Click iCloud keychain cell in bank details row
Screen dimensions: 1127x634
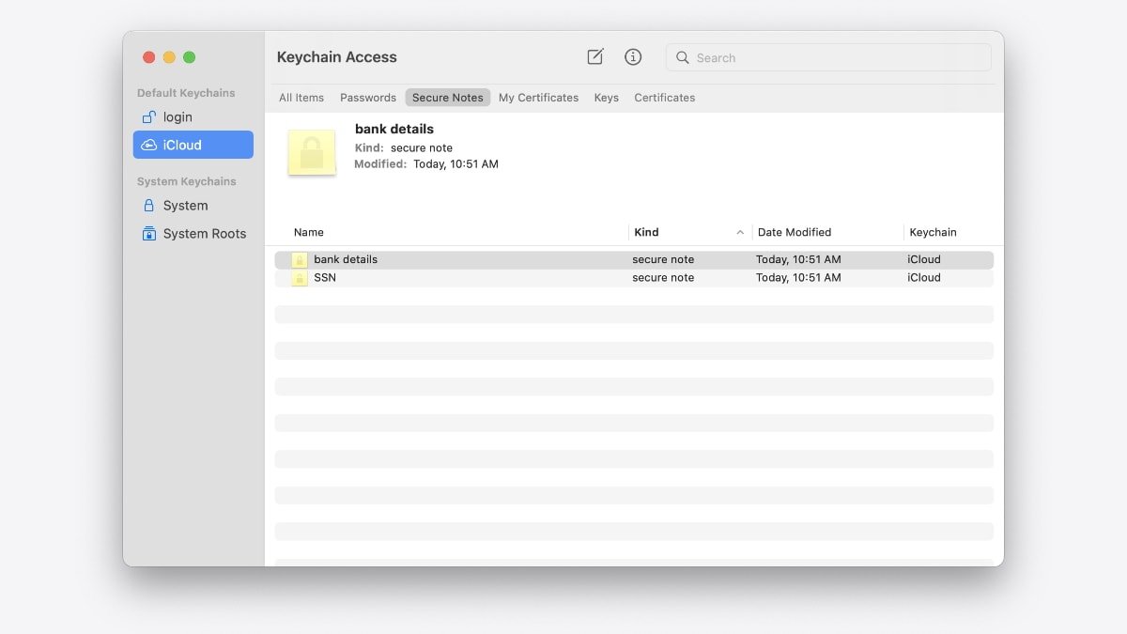click(924, 259)
